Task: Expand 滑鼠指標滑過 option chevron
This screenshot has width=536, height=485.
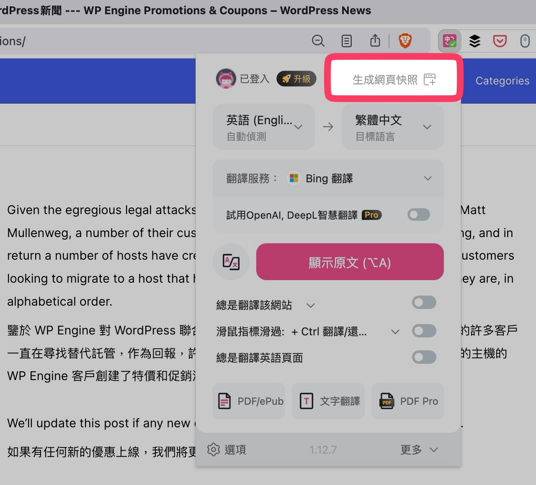Action: pyautogui.click(x=395, y=332)
